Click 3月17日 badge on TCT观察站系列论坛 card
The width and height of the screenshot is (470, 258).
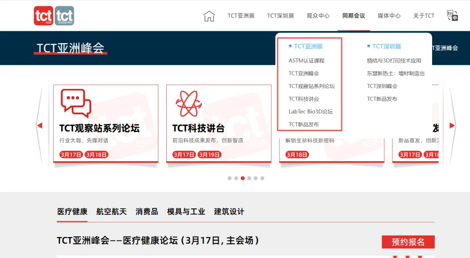click(71, 155)
